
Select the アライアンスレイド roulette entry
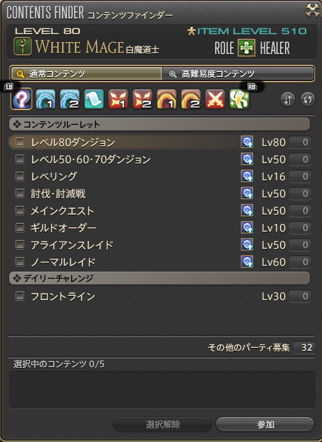160,245
